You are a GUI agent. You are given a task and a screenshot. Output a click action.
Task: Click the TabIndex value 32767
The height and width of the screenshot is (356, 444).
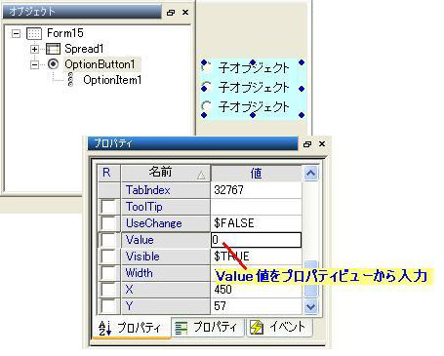256,190
